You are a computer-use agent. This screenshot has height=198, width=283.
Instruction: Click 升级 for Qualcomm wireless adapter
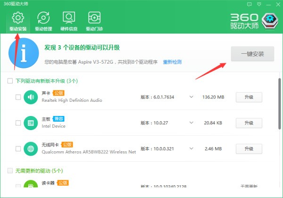pyautogui.click(x=249, y=149)
